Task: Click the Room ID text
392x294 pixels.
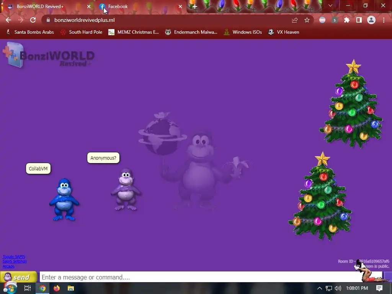Action: pyautogui.click(x=364, y=261)
